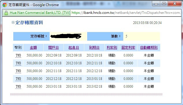
Task: Click the green padlock security icon
Action: click(6, 13)
